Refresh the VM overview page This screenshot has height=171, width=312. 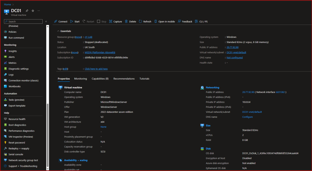coord(145,22)
